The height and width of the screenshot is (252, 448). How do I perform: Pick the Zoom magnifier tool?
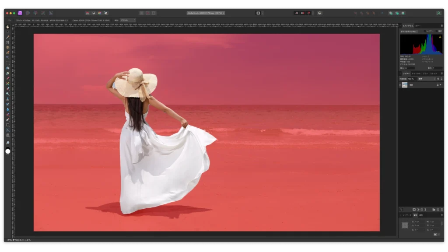tap(8, 143)
